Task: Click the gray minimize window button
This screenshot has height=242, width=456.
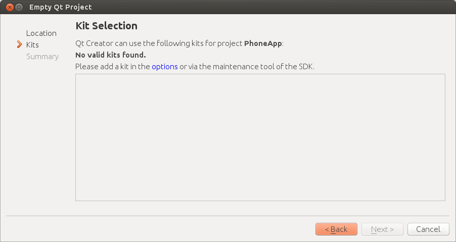Action: pos(19,8)
